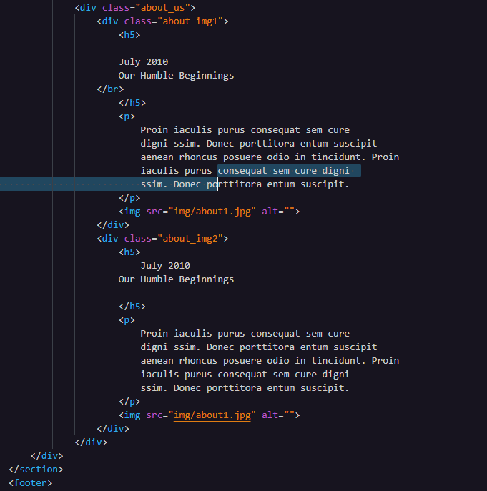
Task: Click the second </h5> closing tag
Action: pos(132,306)
